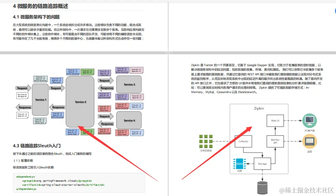Click the Storage box in Zipkin diagram
The height and width of the screenshot is (196, 336).
262,164
